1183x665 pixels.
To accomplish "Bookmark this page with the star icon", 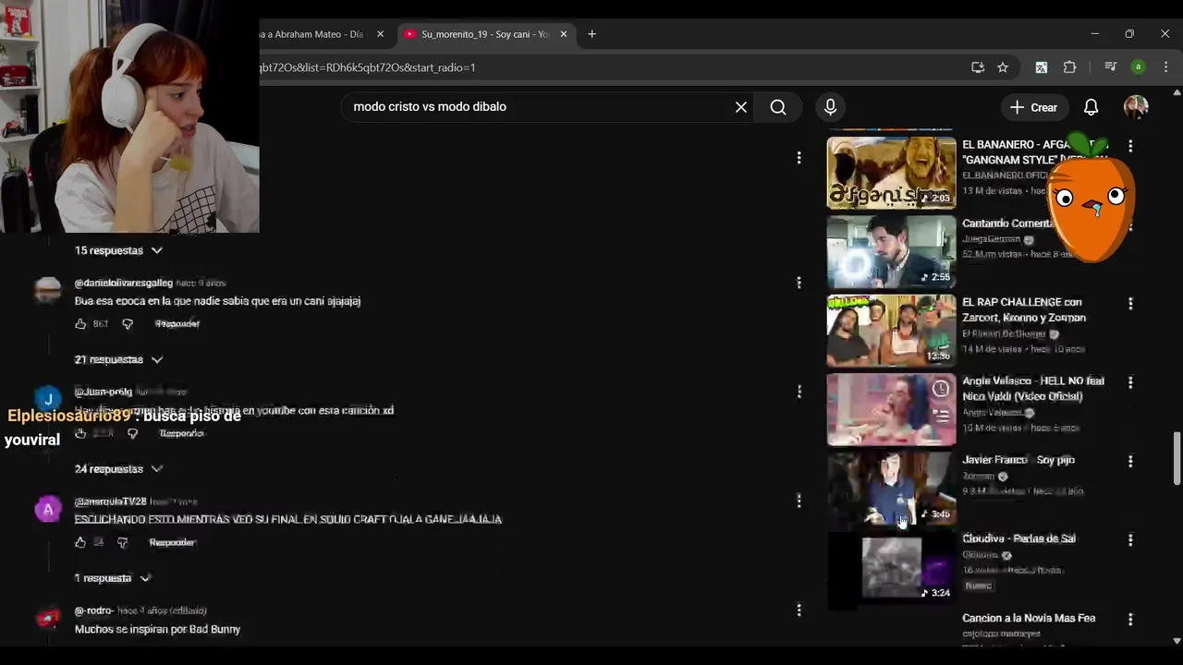I will click(1003, 67).
